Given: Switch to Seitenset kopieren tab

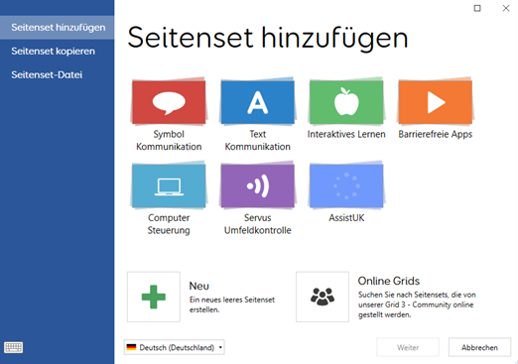Looking at the screenshot, I should [x=54, y=52].
